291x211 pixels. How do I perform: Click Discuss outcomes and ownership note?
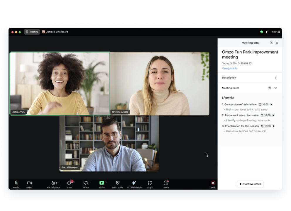tap(246, 131)
